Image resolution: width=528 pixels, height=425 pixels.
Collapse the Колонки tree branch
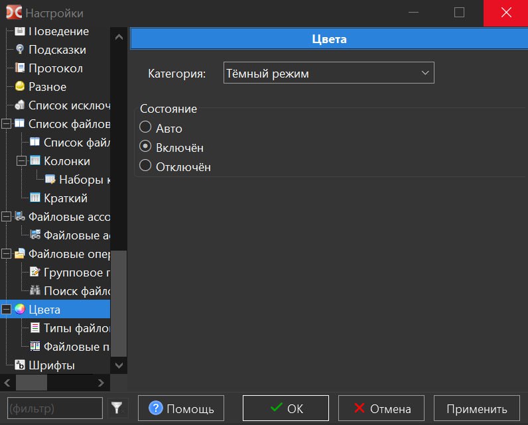point(21,161)
